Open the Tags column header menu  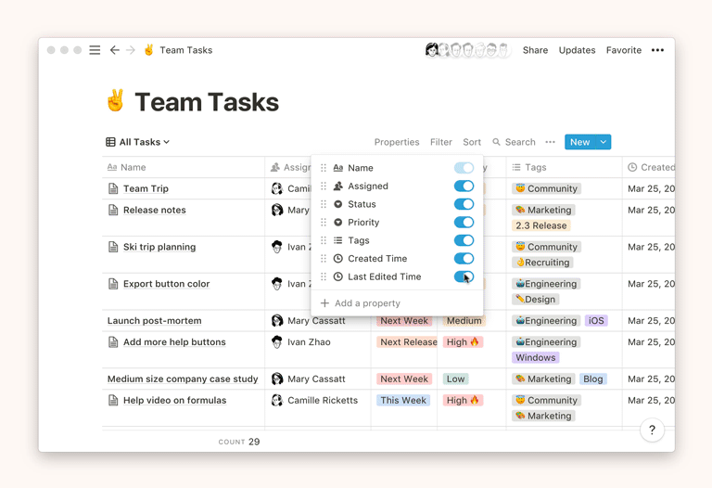[535, 168]
